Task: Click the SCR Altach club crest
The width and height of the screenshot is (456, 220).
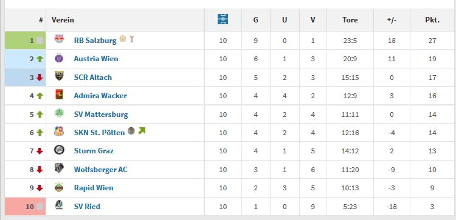Action: pos(59,76)
